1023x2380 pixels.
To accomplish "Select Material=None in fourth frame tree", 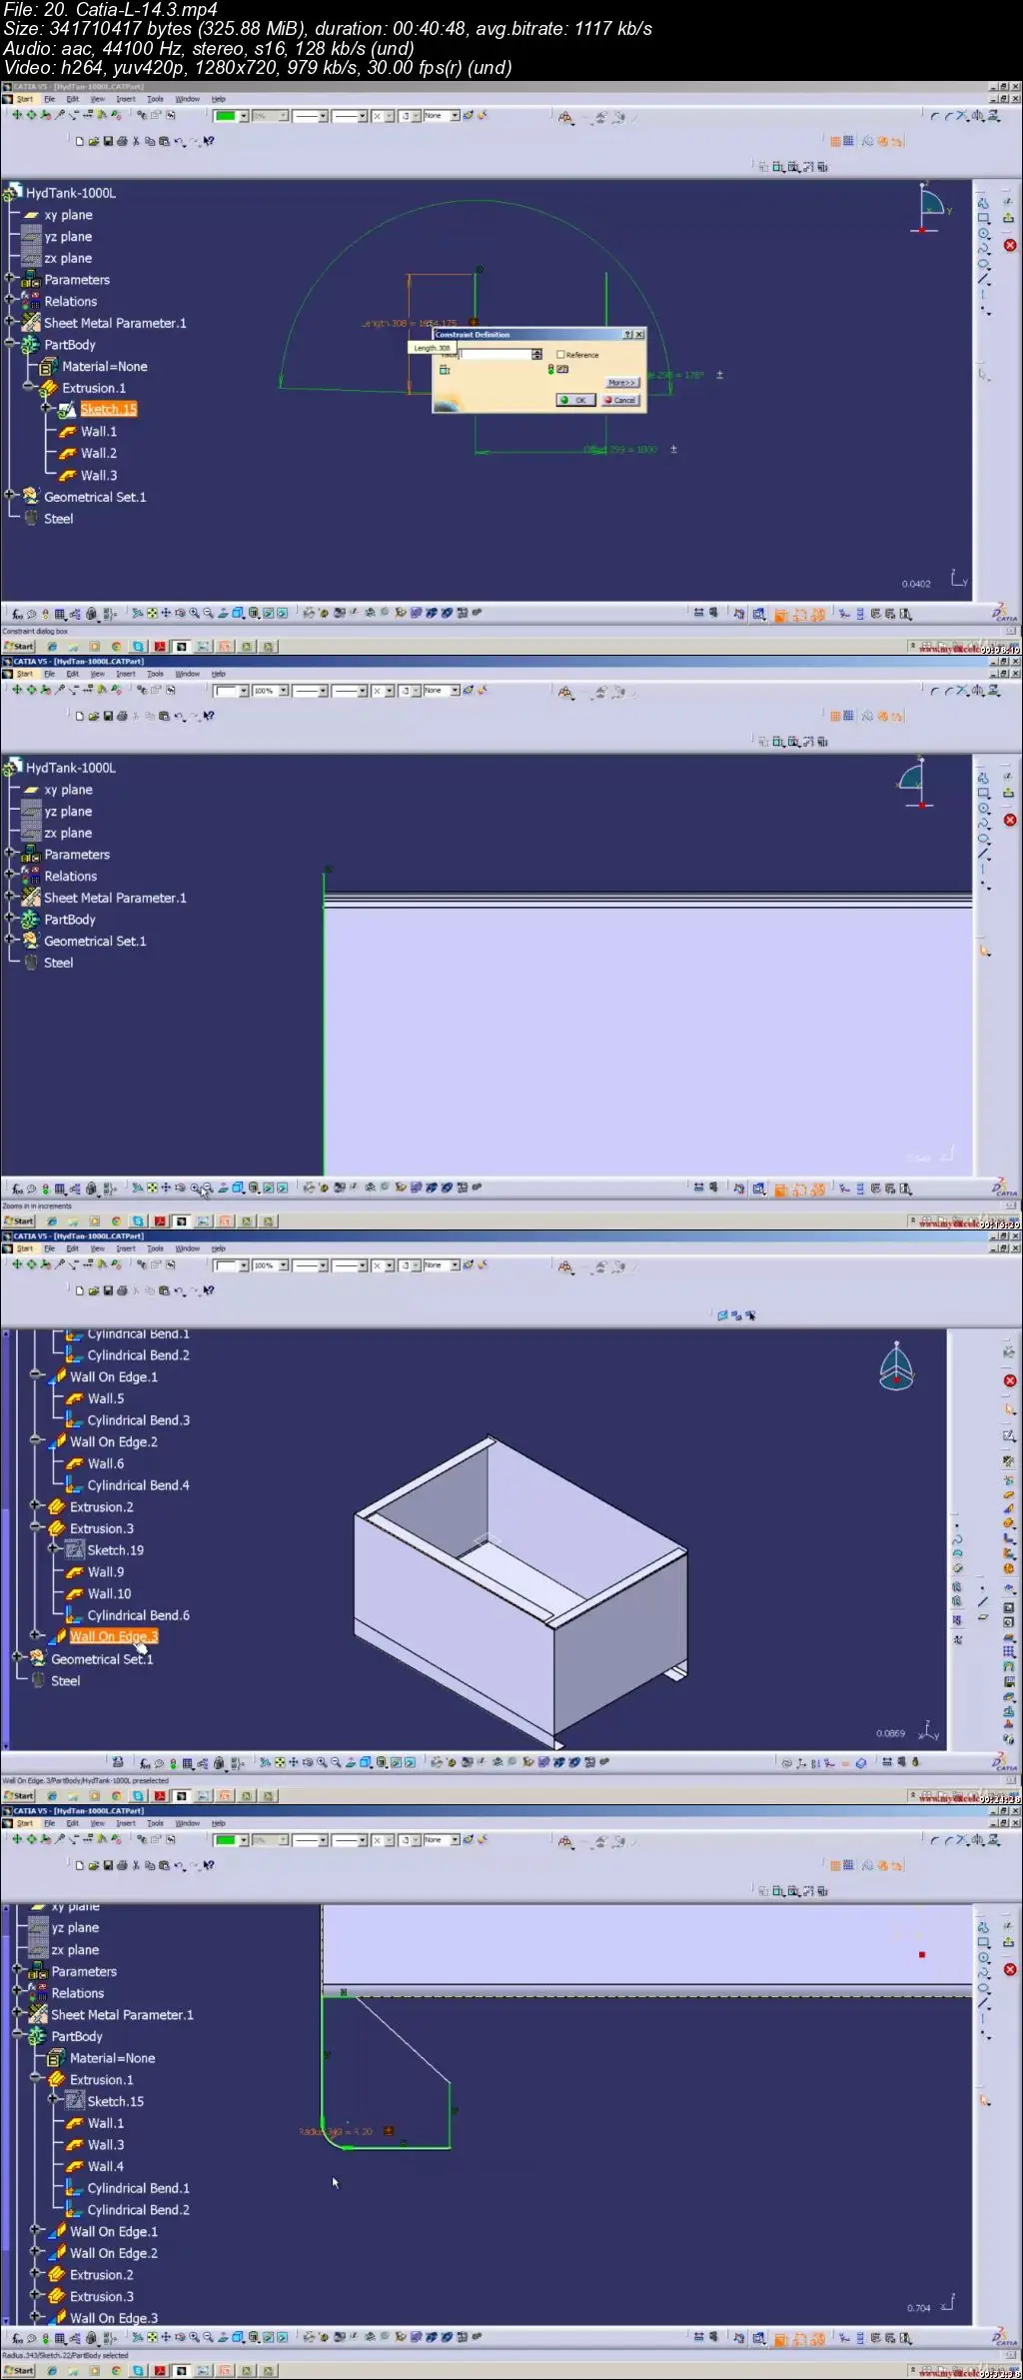I will point(112,2058).
